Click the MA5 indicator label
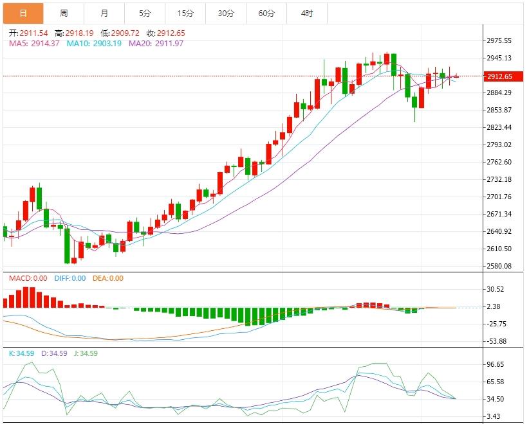Image resolution: width=529 pixels, height=424 pixels. point(34,43)
